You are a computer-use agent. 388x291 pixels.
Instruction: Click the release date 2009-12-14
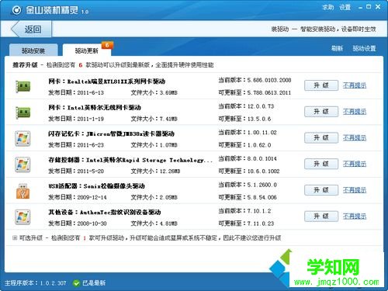(92, 197)
